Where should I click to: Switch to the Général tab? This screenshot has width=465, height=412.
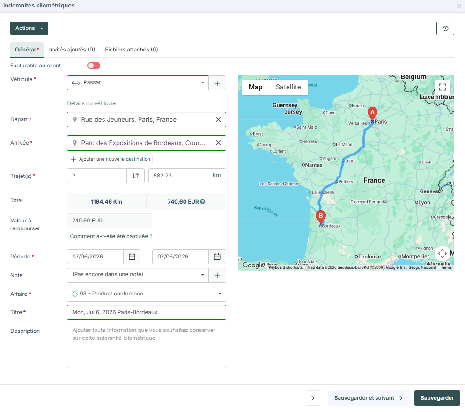(x=27, y=50)
